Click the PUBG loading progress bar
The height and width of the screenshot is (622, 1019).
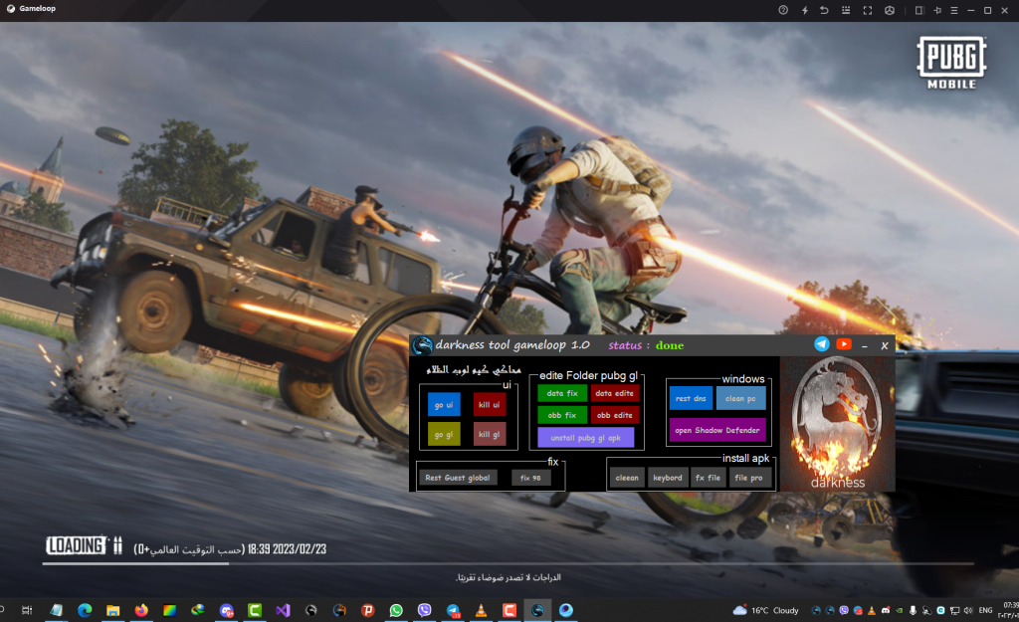pyautogui.click(x=509, y=563)
